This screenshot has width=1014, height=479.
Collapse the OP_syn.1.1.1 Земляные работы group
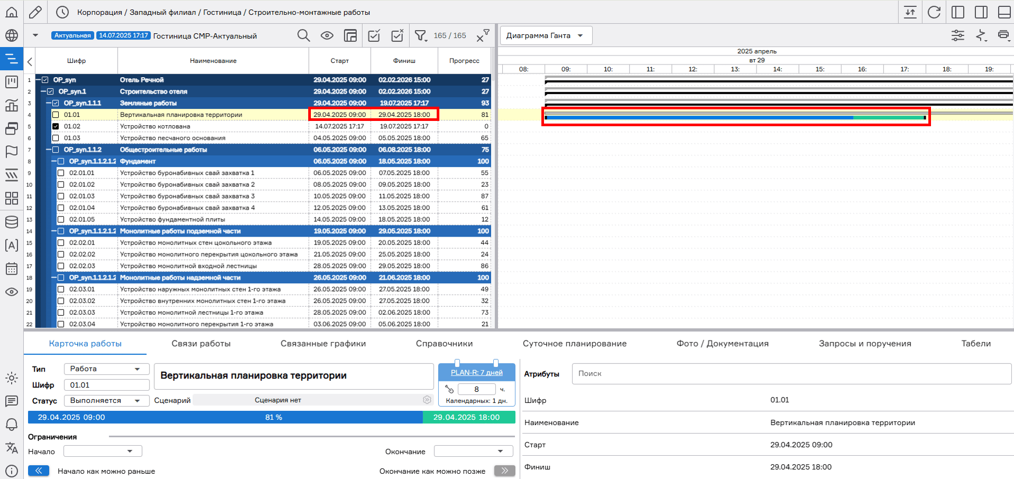point(48,103)
